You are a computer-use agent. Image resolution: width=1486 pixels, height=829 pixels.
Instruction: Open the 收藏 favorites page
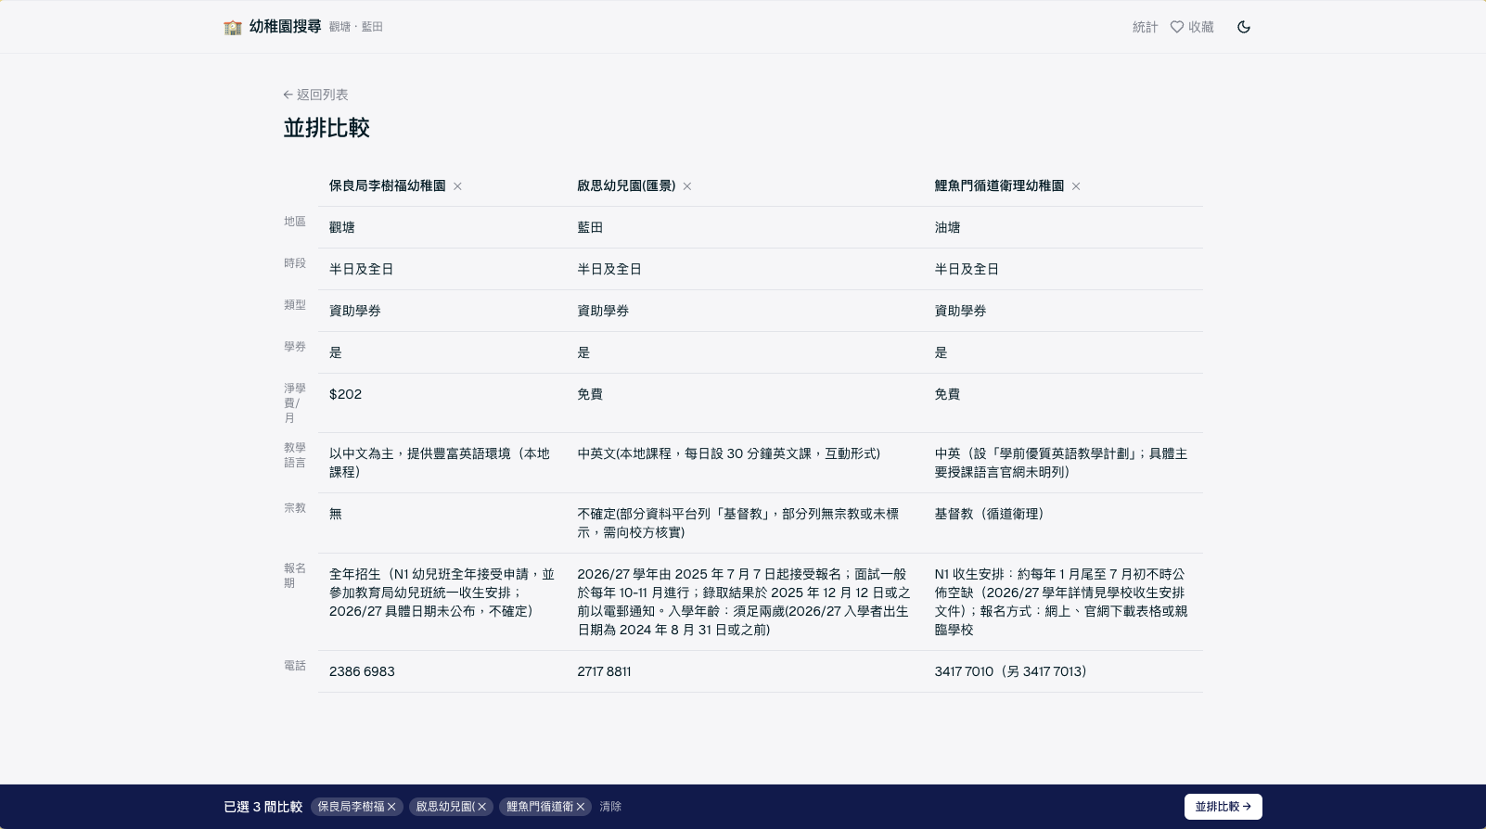click(x=1192, y=27)
